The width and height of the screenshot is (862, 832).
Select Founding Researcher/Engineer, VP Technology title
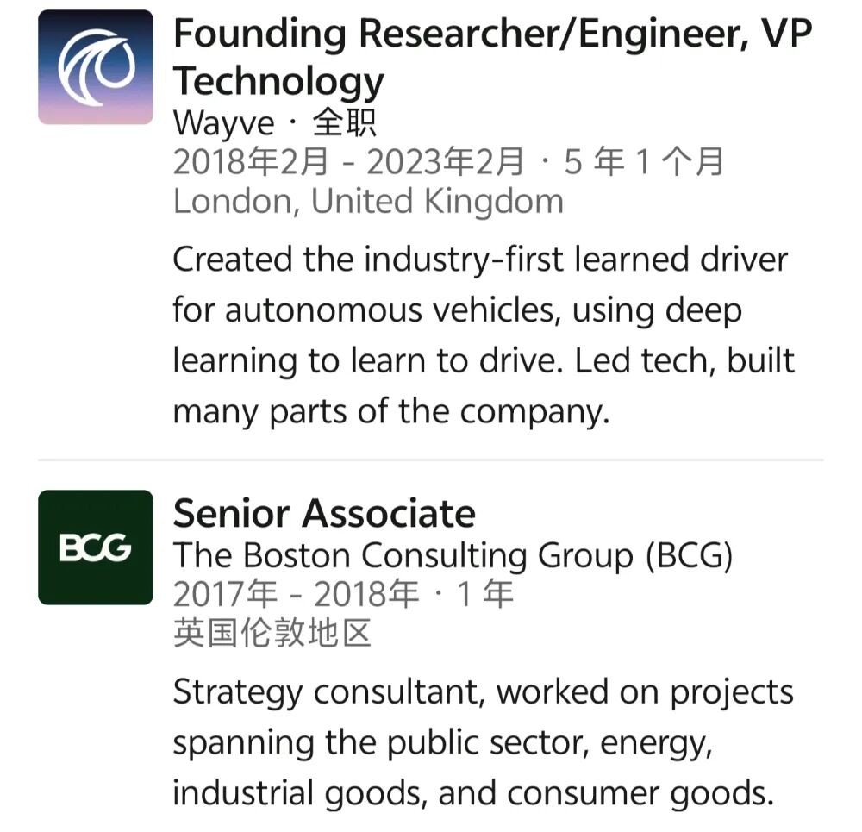pos(492,57)
